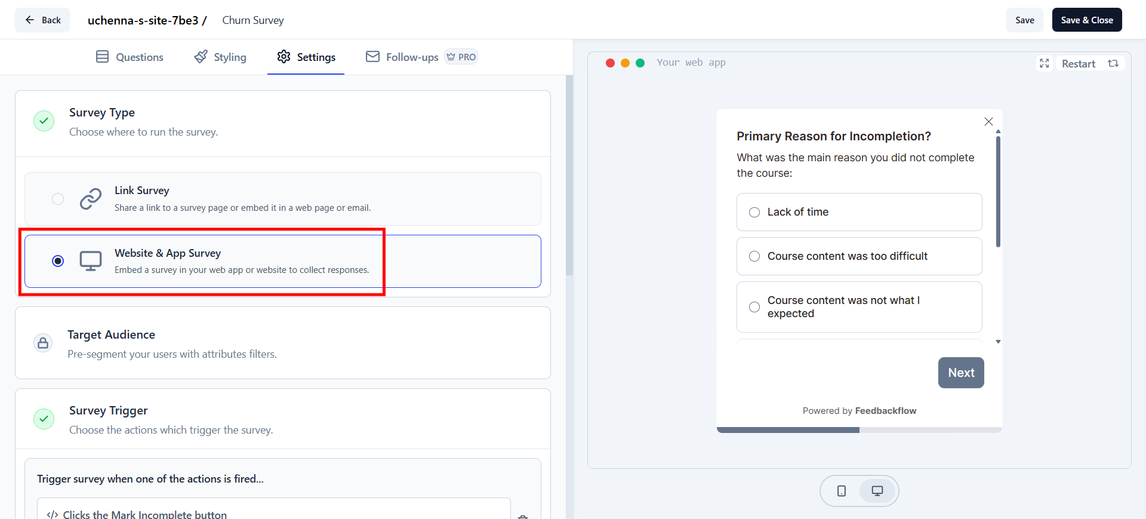
Task: Click the Settings gear icon
Action: (284, 57)
